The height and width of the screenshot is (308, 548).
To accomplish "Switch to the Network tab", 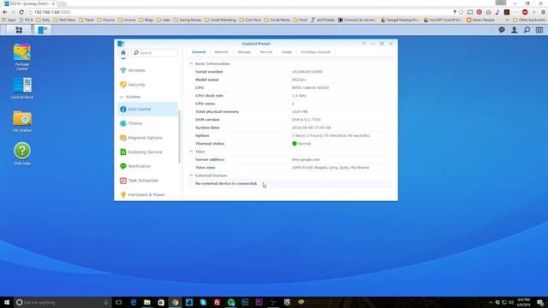I will click(x=221, y=51).
